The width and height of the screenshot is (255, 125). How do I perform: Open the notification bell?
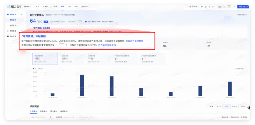click(209, 7)
